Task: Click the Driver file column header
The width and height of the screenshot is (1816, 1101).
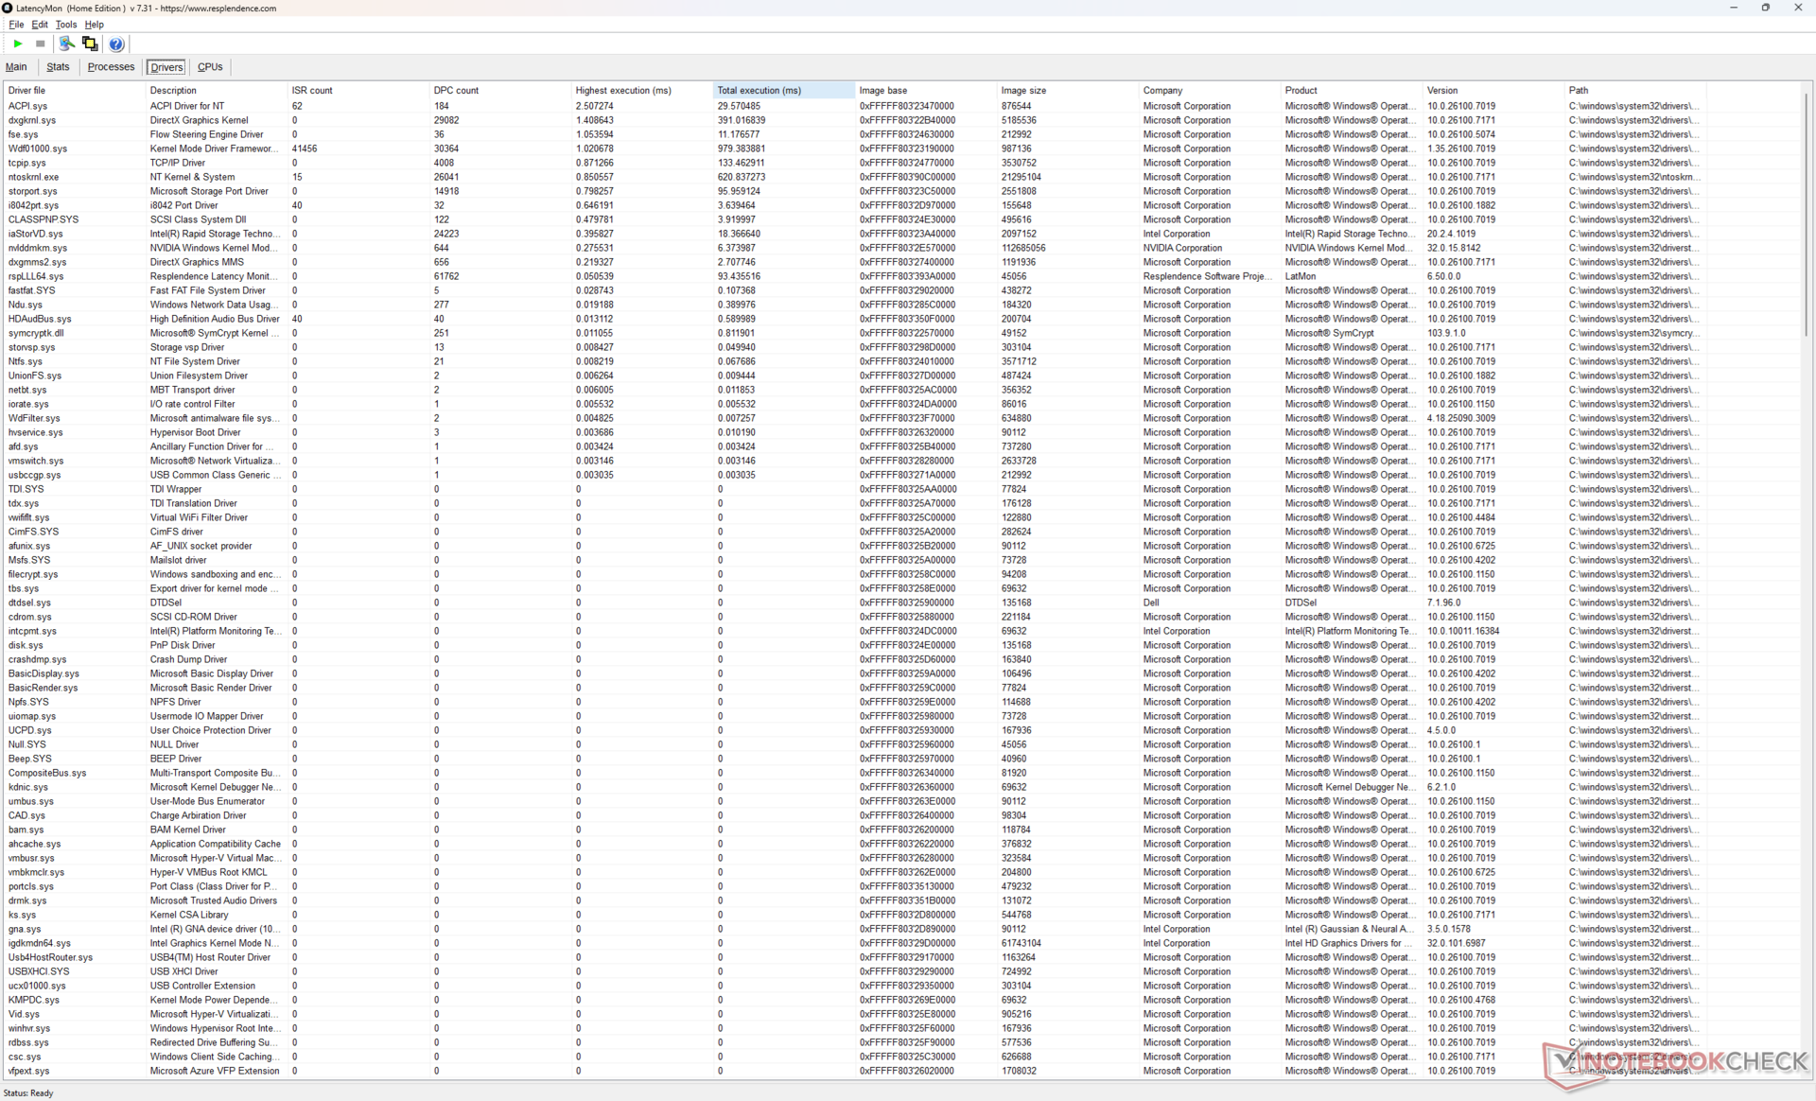Action: pos(27,91)
